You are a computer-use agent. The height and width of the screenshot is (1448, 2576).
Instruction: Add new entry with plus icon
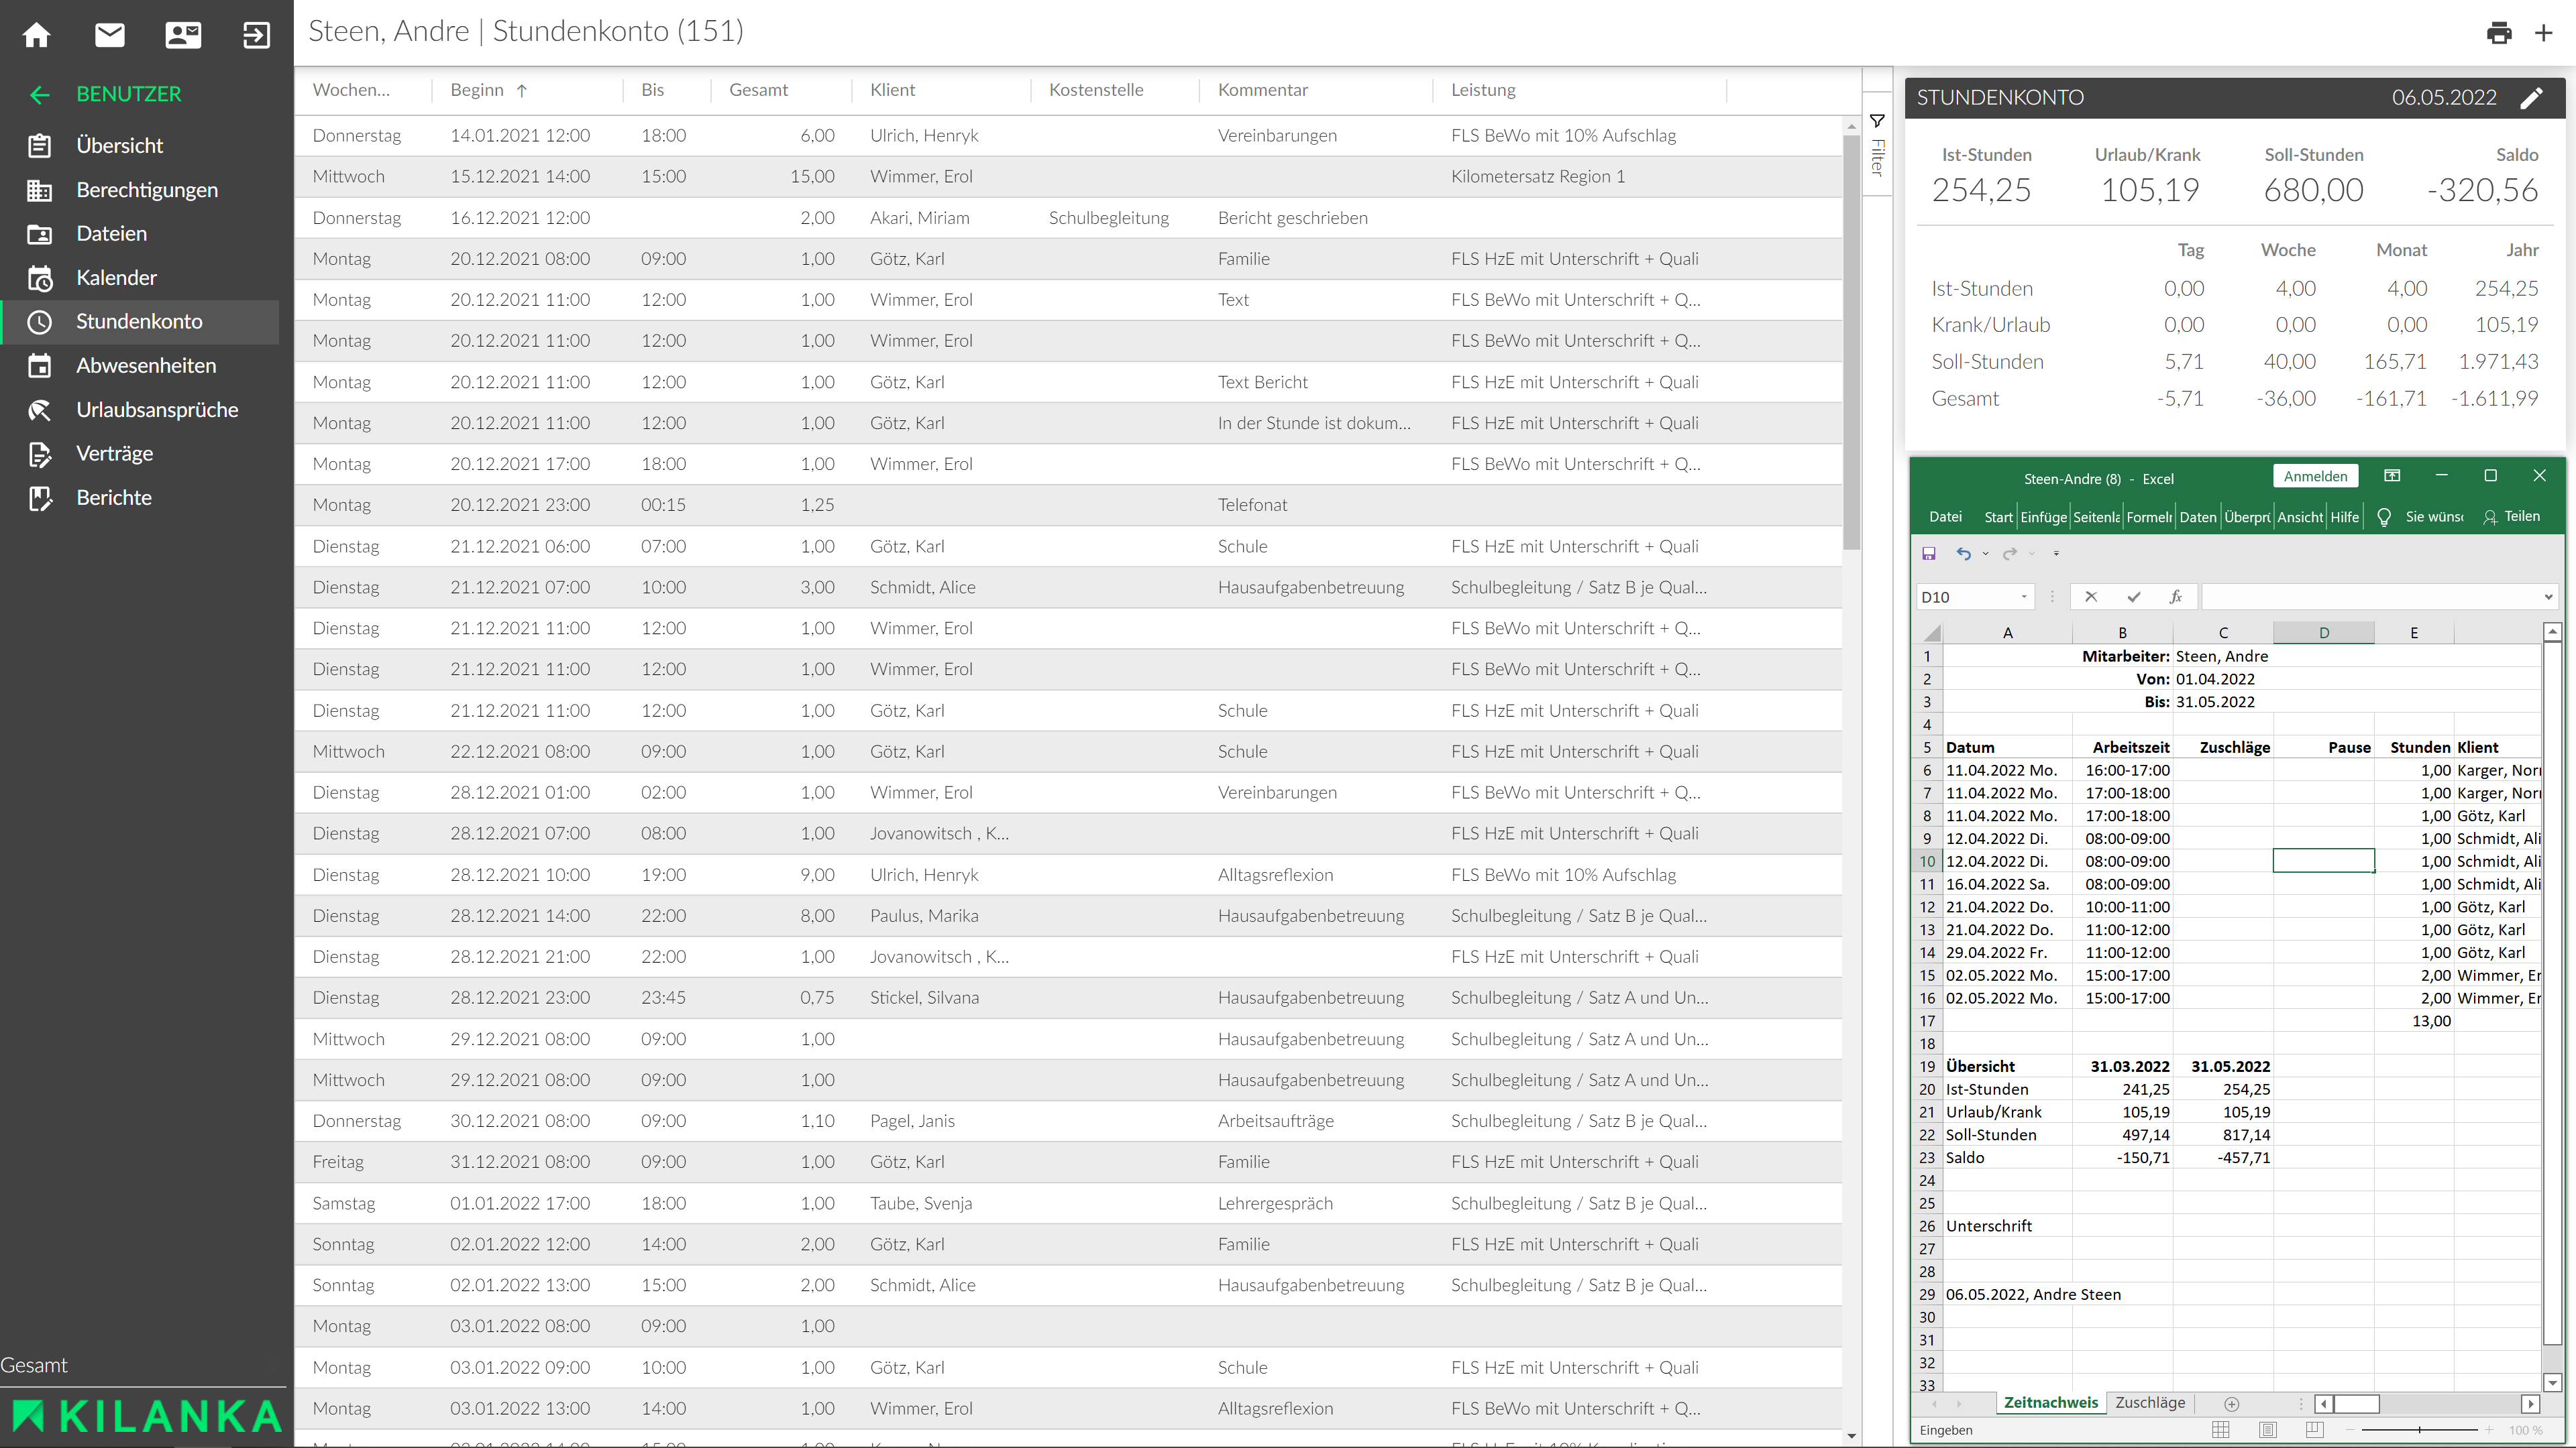(x=2544, y=33)
